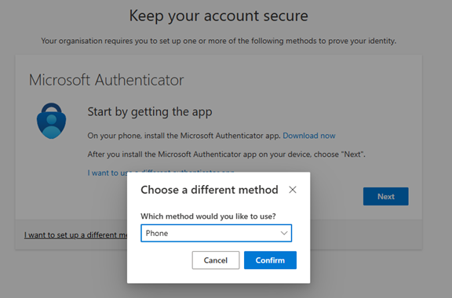This screenshot has height=298, width=452.
Task: Cancel choosing a different method
Action: pos(216,260)
